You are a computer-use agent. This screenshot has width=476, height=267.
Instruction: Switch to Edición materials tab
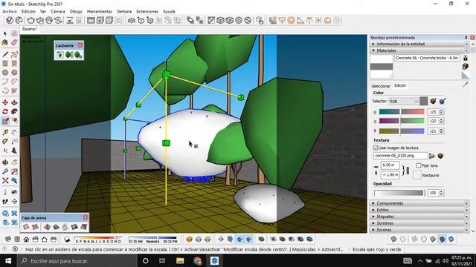[x=400, y=86]
